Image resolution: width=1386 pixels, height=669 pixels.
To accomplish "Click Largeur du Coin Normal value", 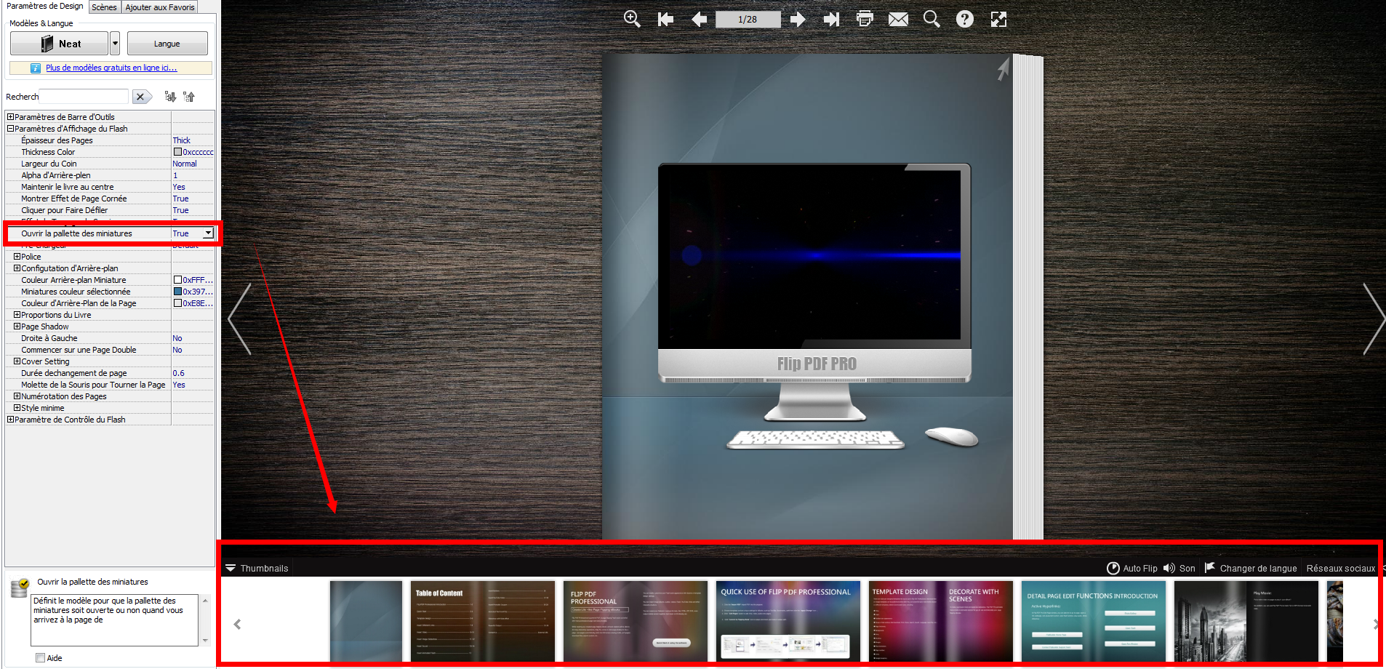I will point(185,164).
